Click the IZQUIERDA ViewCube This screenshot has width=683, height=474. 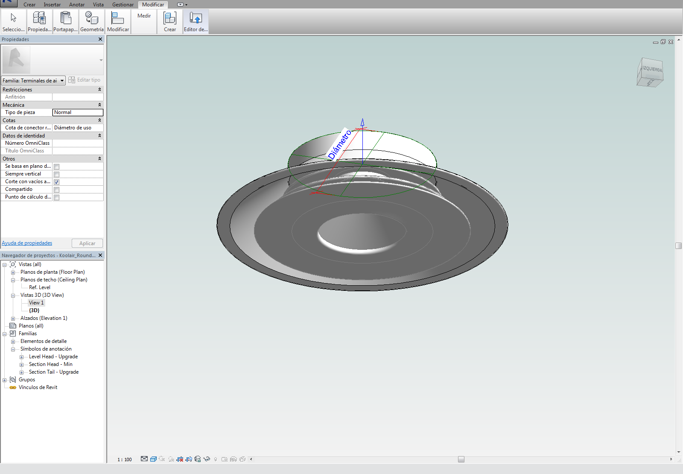[650, 73]
